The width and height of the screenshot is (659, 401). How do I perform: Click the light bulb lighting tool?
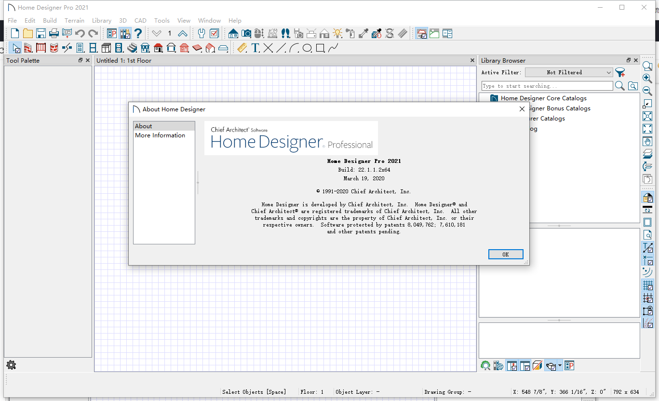point(337,33)
